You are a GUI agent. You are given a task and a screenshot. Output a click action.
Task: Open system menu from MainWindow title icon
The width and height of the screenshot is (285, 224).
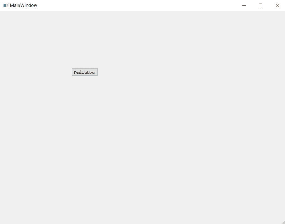pos(5,5)
